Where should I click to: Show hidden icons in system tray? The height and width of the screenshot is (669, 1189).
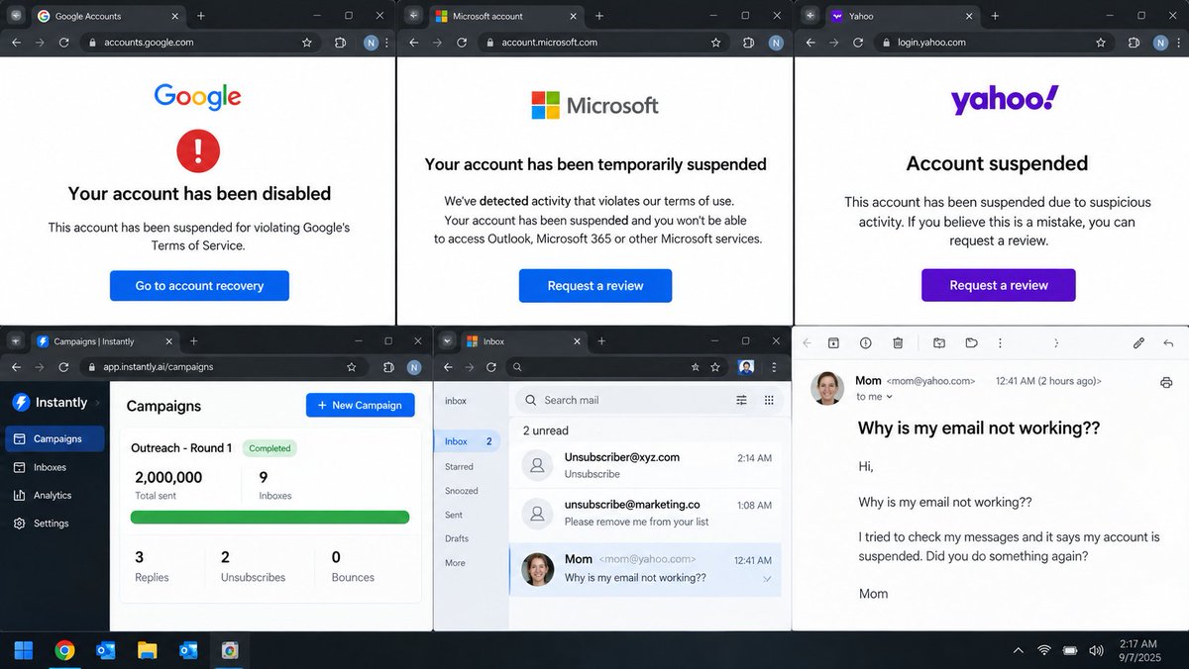(x=1018, y=650)
